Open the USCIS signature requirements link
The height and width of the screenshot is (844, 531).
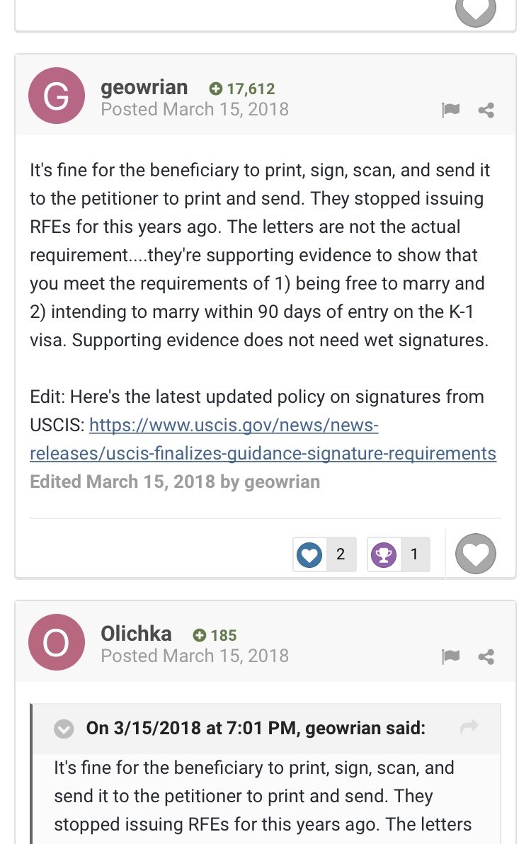point(263,439)
